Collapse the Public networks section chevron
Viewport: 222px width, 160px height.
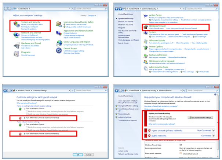[x=213, y=136]
